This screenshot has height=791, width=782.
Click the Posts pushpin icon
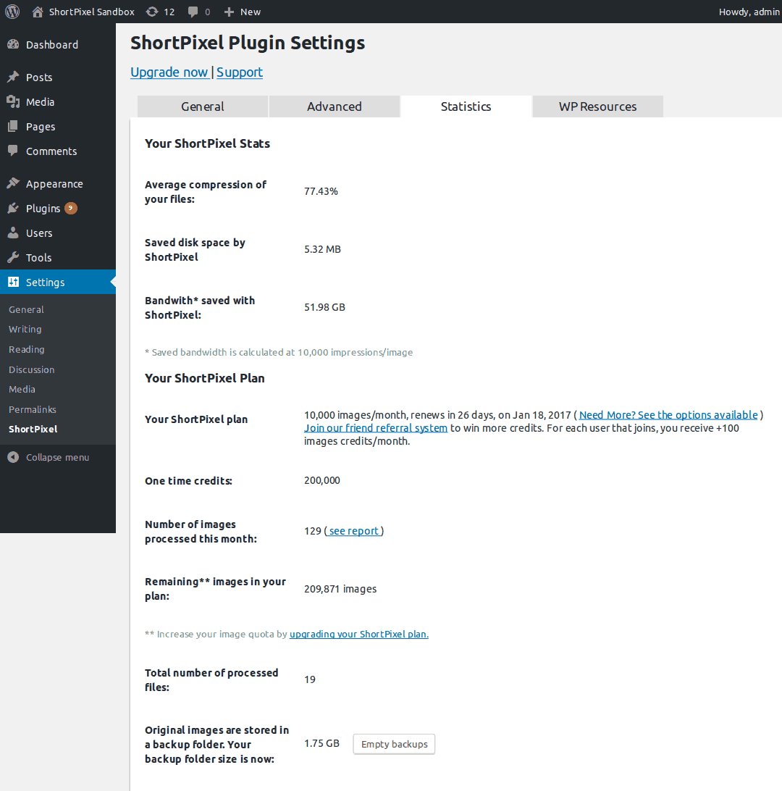point(13,77)
